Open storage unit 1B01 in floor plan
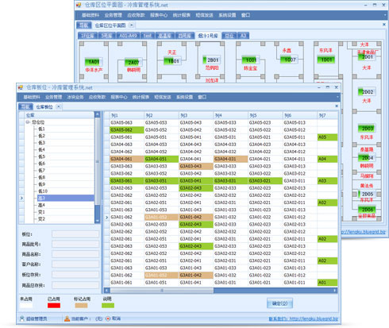389x328 pixels. pyautogui.click(x=172, y=61)
